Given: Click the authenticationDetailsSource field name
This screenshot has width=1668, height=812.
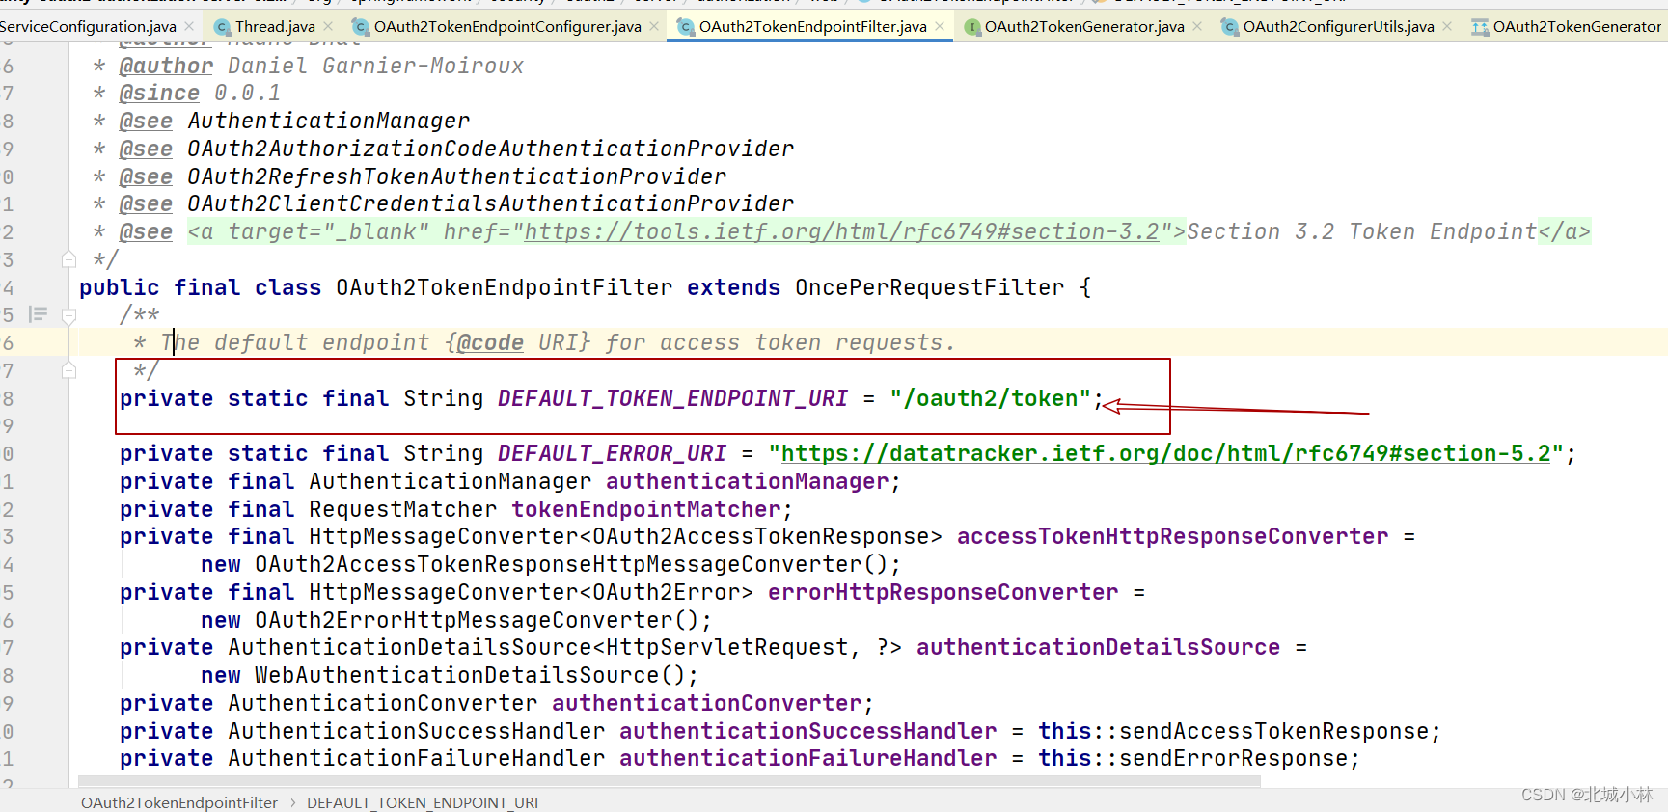Looking at the screenshot, I should pyautogui.click(x=1099, y=648).
